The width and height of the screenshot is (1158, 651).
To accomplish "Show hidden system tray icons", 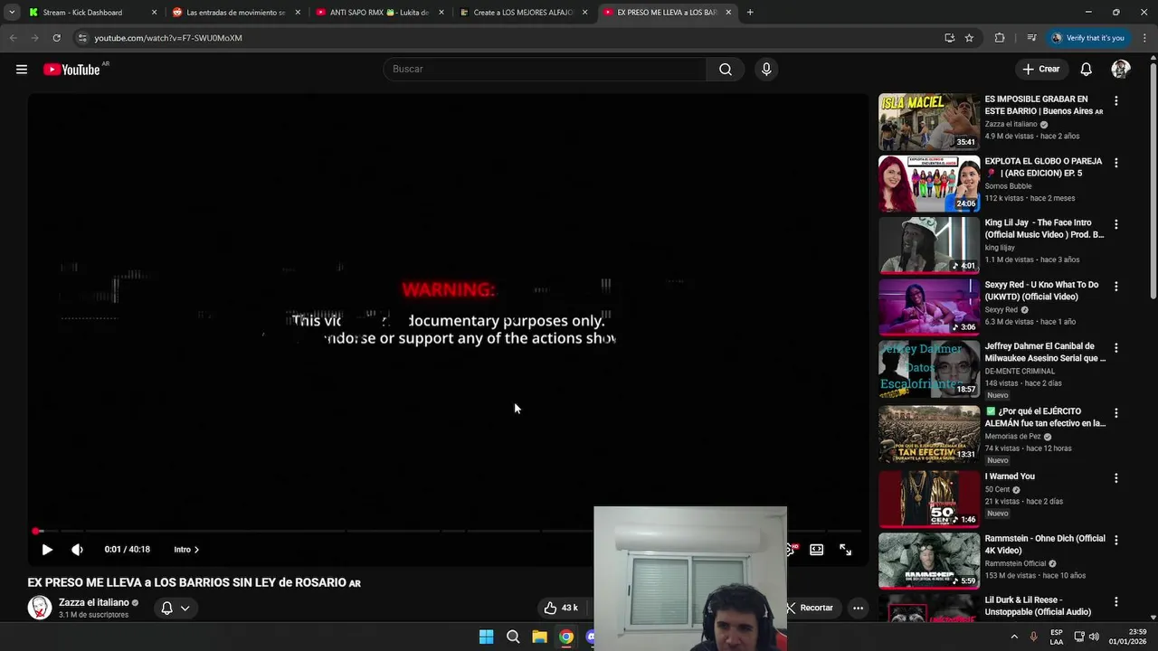I will point(1014,637).
